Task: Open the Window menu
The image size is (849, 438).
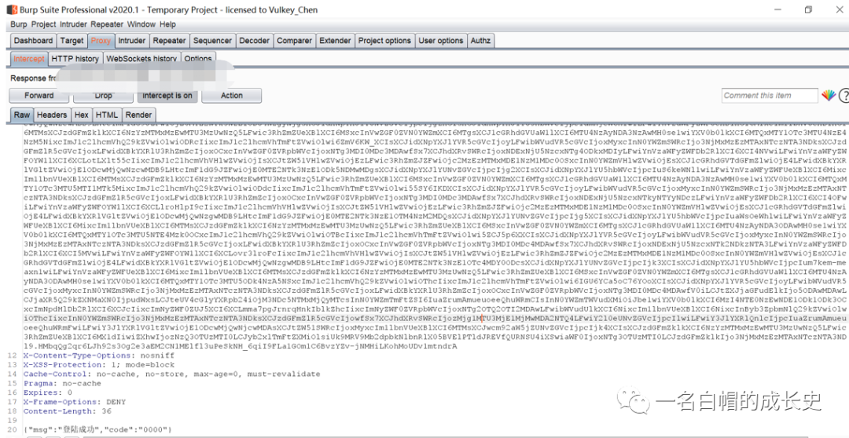Action: click(x=141, y=24)
